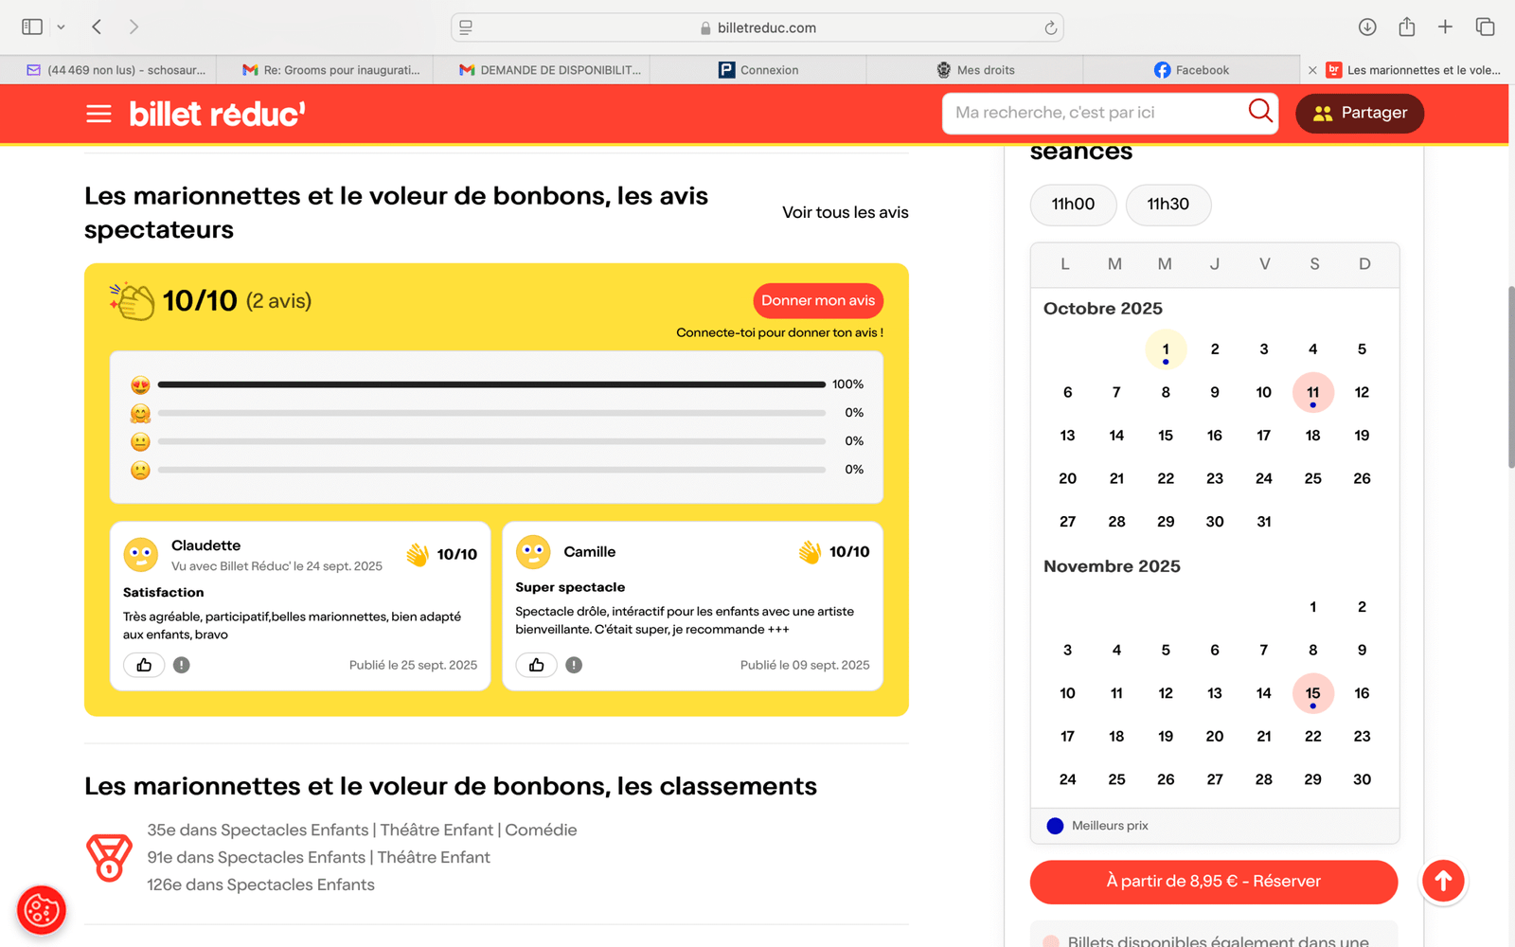Reload the page in Safari
The height and width of the screenshot is (947, 1515).
(x=1050, y=27)
